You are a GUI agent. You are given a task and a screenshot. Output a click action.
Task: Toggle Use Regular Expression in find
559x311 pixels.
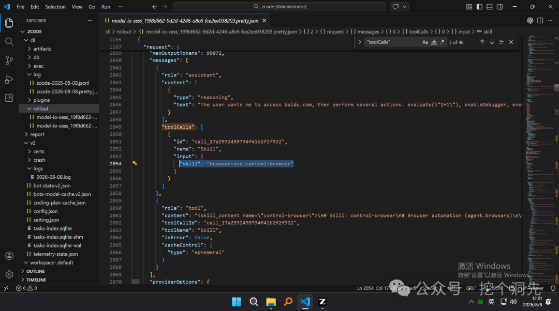click(443, 42)
